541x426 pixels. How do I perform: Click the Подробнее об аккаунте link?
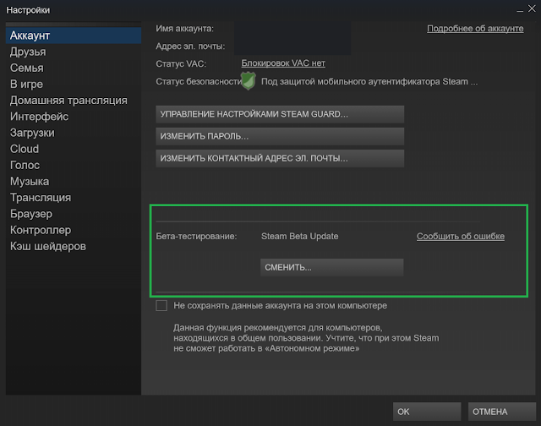point(475,29)
